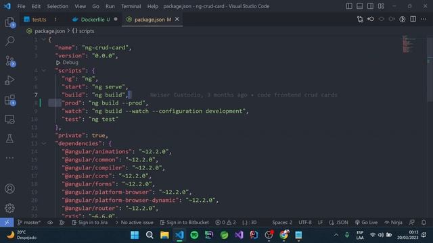Open the Terminal menu
This screenshot has height=243, width=433.
point(131,6)
